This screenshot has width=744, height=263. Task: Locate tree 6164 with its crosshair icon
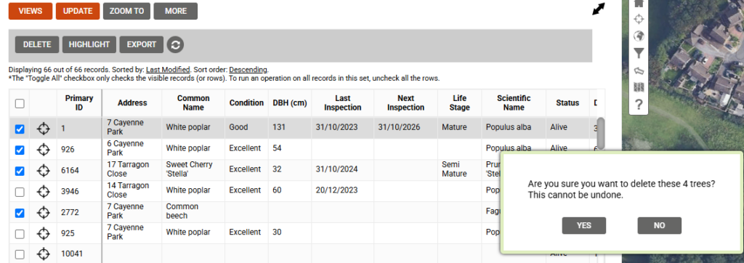pyautogui.click(x=43, y=171)
